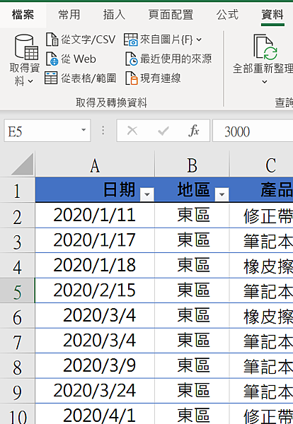
Task: Expand the 來自圖片 dropdown arrow
Action: tap(199, 40)
